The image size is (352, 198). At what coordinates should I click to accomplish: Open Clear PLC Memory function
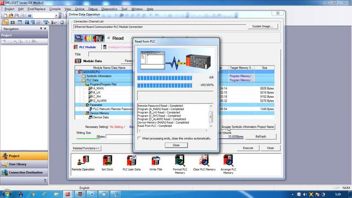point(204,163)
